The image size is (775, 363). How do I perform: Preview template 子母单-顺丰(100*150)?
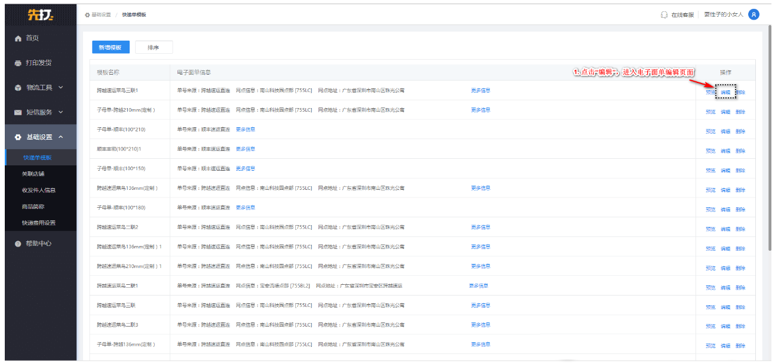point(710,170)
